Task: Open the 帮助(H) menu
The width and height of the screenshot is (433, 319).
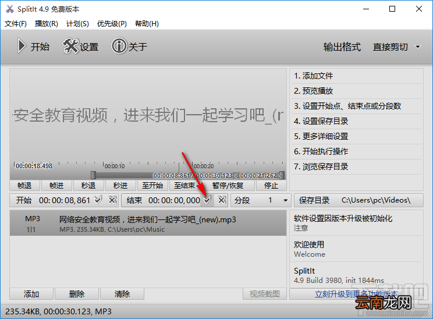Action: tap(147, 24)
